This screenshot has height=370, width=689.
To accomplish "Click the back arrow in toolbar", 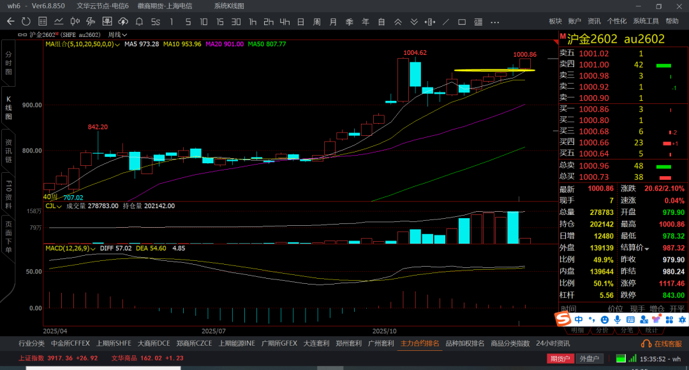I will point(10,21).
